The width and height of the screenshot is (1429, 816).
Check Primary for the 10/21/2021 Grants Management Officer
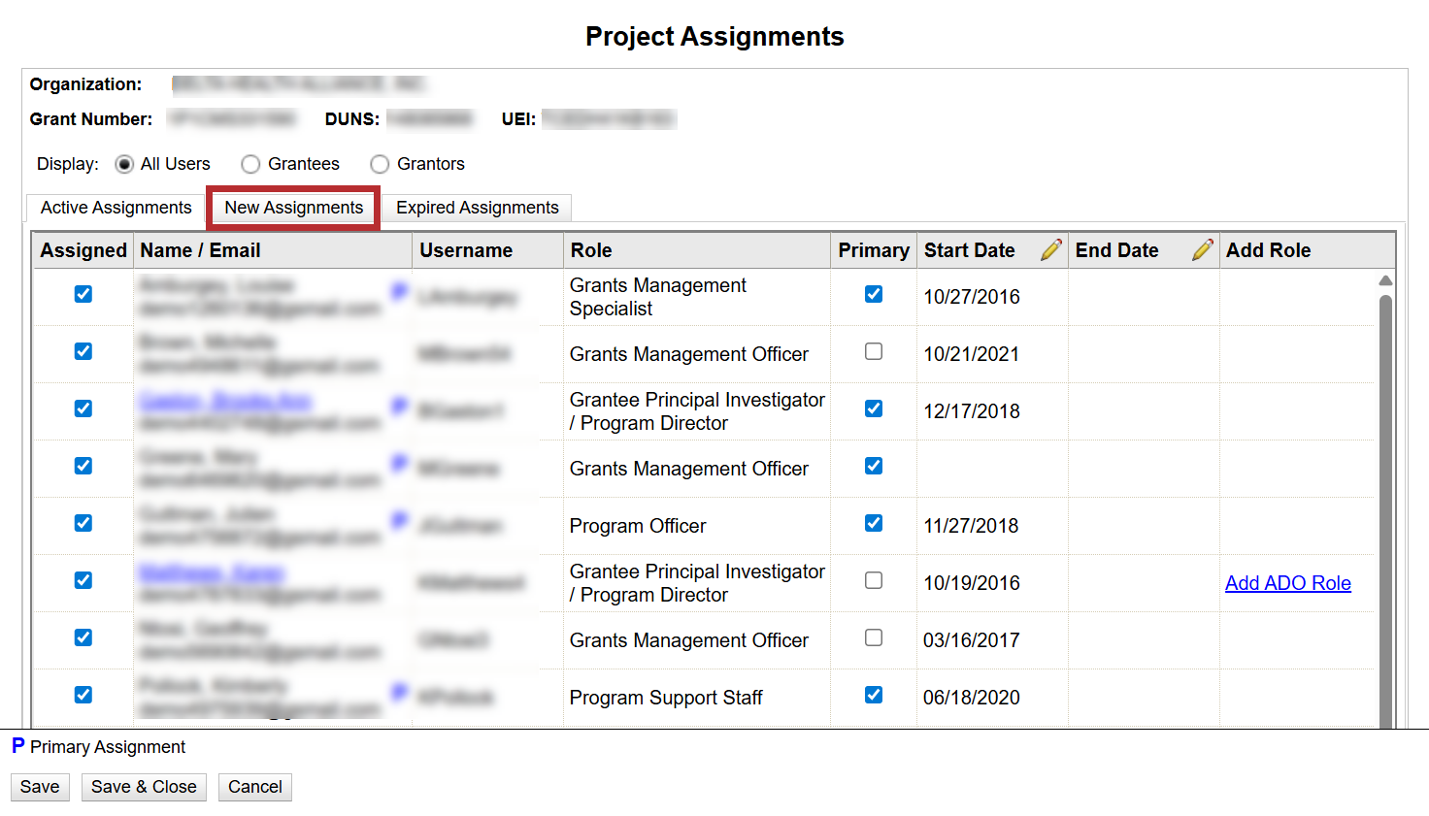click(x=874, y=351)
